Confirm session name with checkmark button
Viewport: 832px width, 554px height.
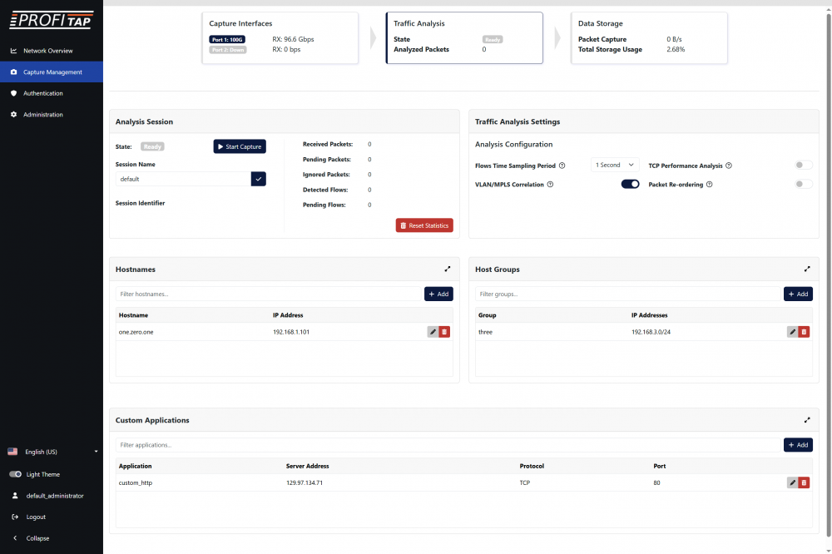pos(259,179)
